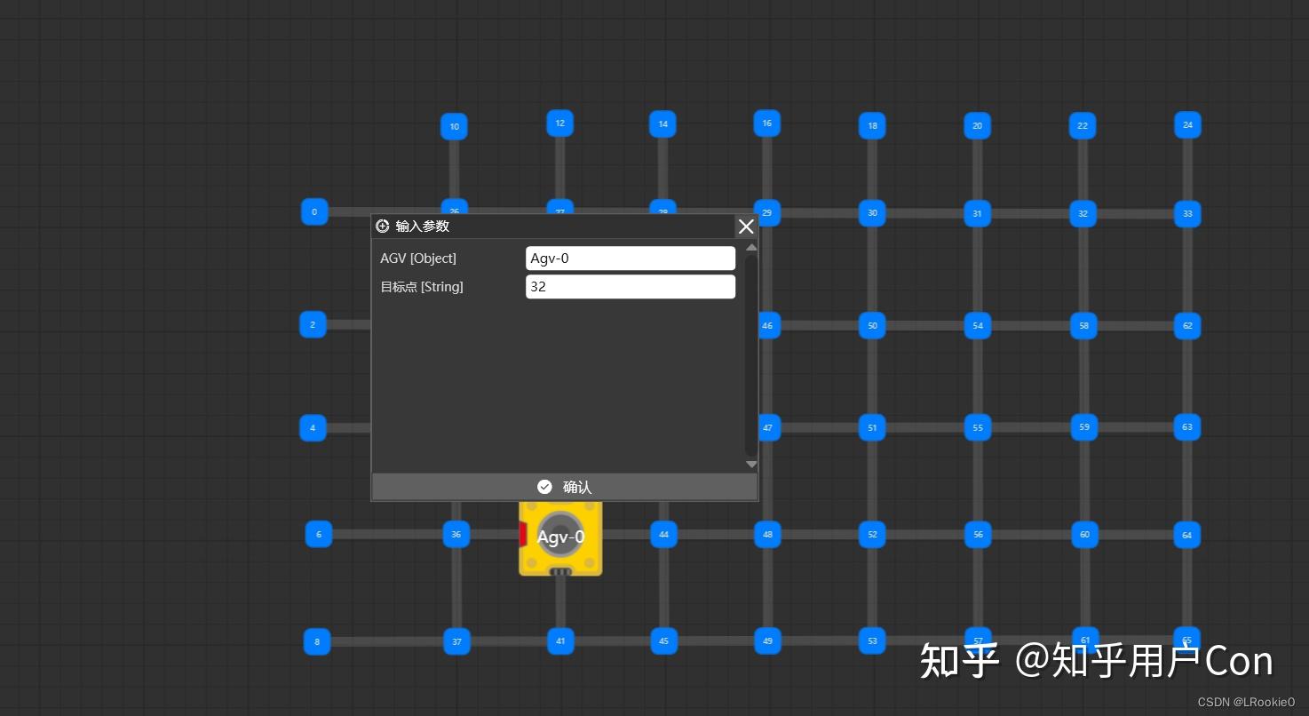The image size is (1309, 716).
Task: Click the 目标点 [String] input containing 32
Action: coord(631,286)
